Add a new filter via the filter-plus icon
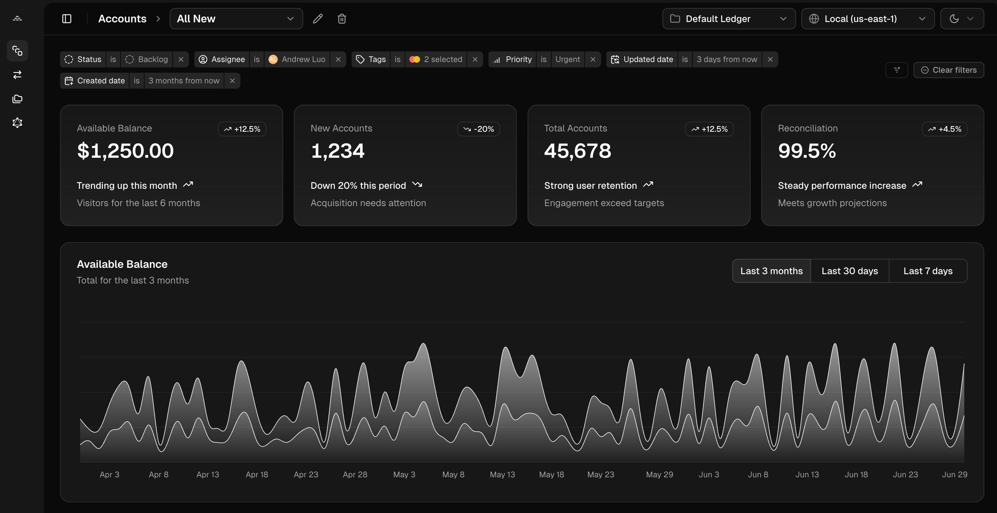The image size is (997, 513). 897,70
